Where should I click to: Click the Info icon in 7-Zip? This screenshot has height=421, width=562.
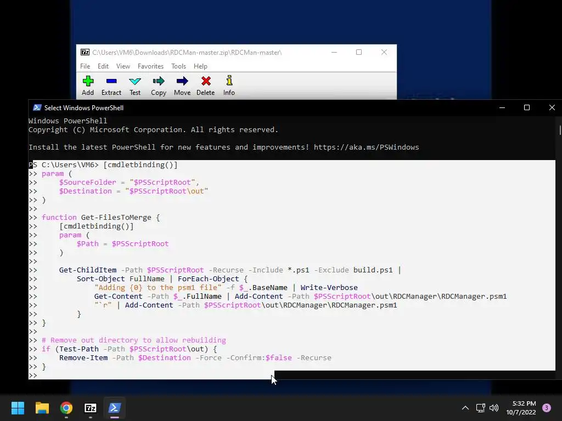[229, 81]
